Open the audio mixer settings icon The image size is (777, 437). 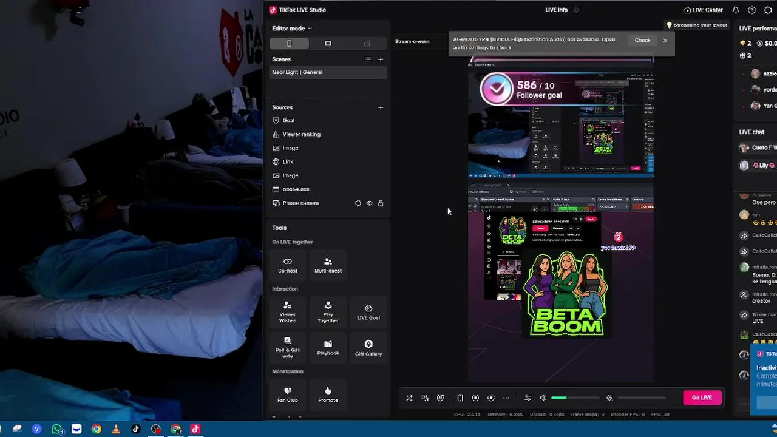coord(528,398)
